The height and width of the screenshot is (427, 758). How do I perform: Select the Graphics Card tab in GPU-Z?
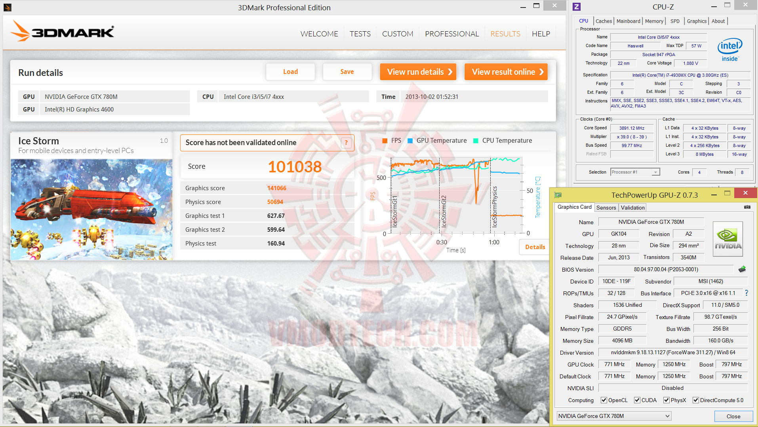[x=574, y=207]
